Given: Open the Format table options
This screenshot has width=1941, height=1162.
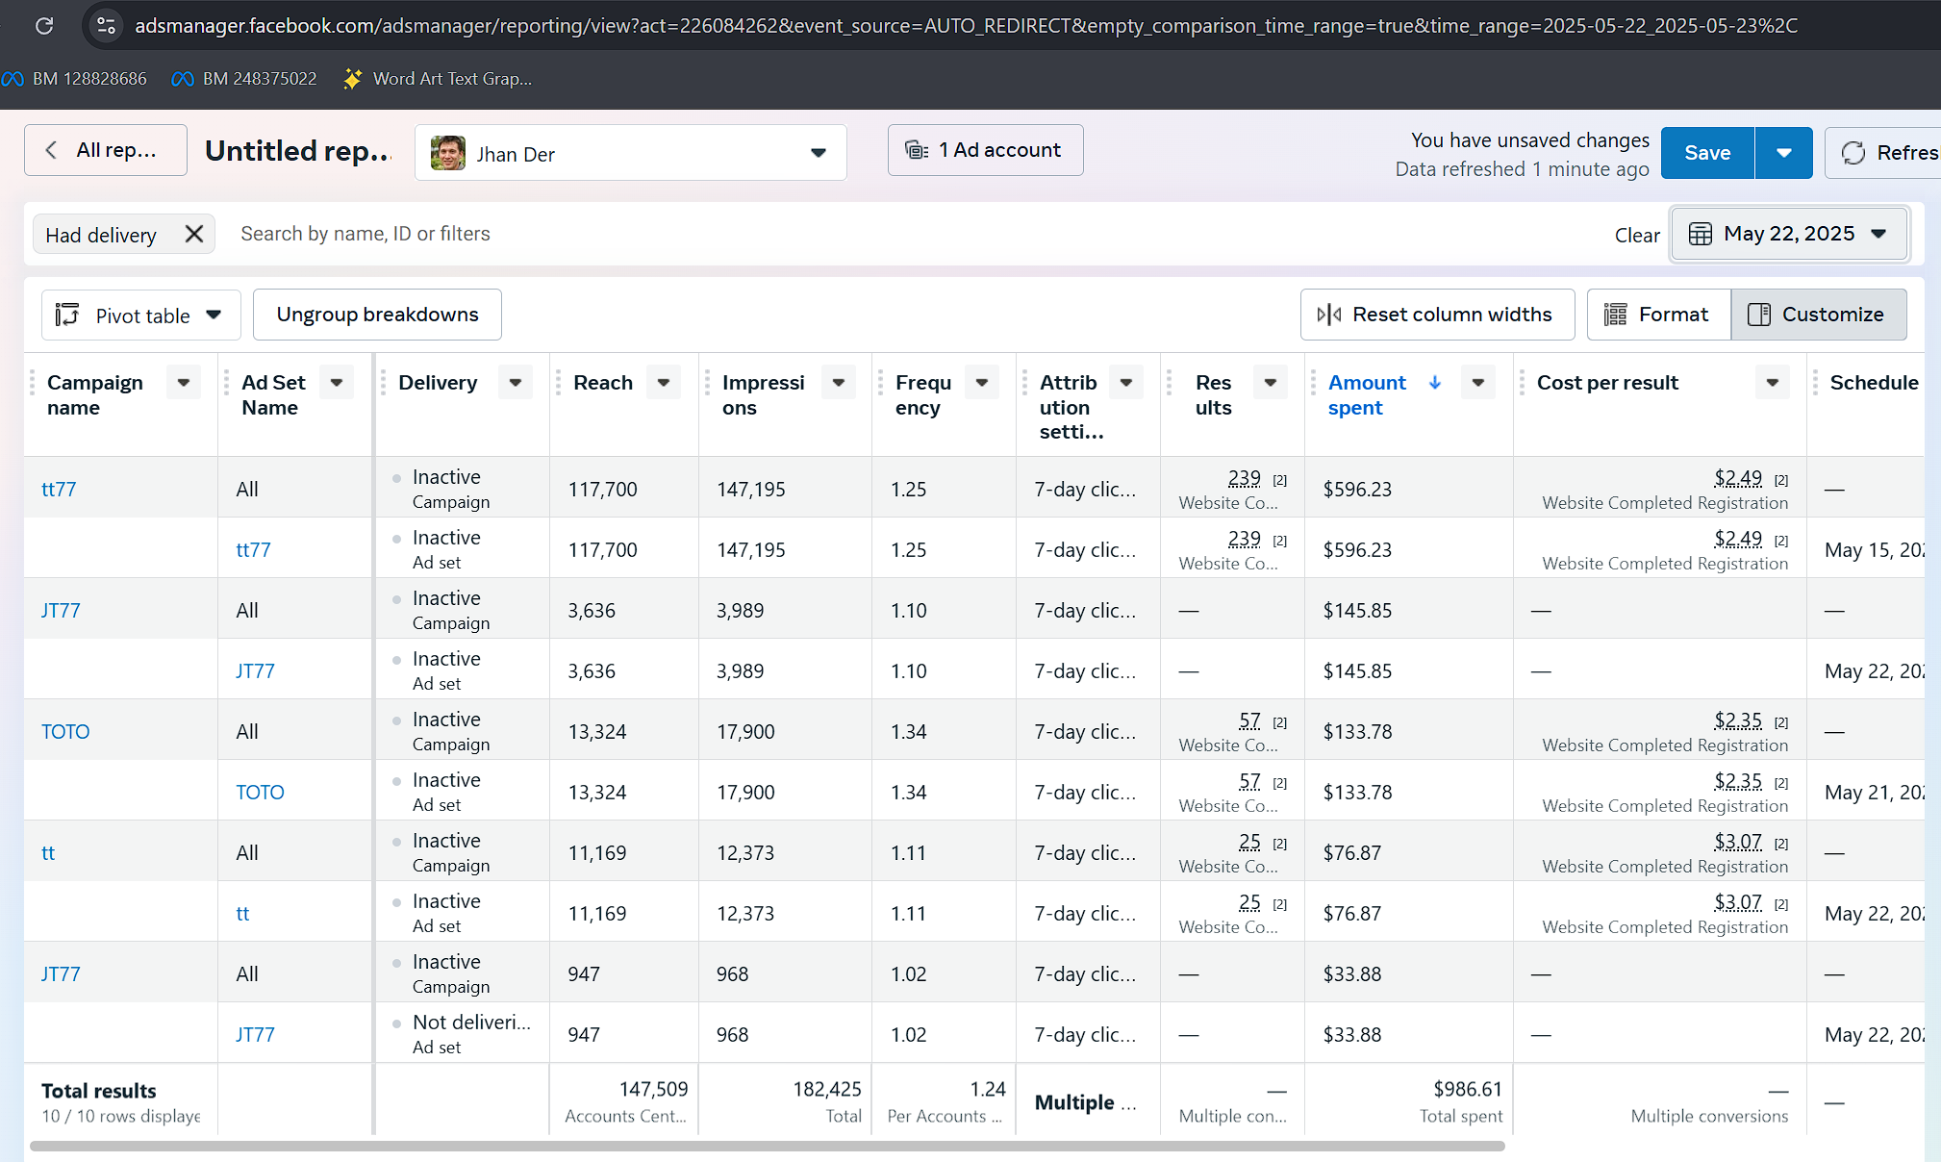Looking at the screenshot, I should tap(1657, 315).
